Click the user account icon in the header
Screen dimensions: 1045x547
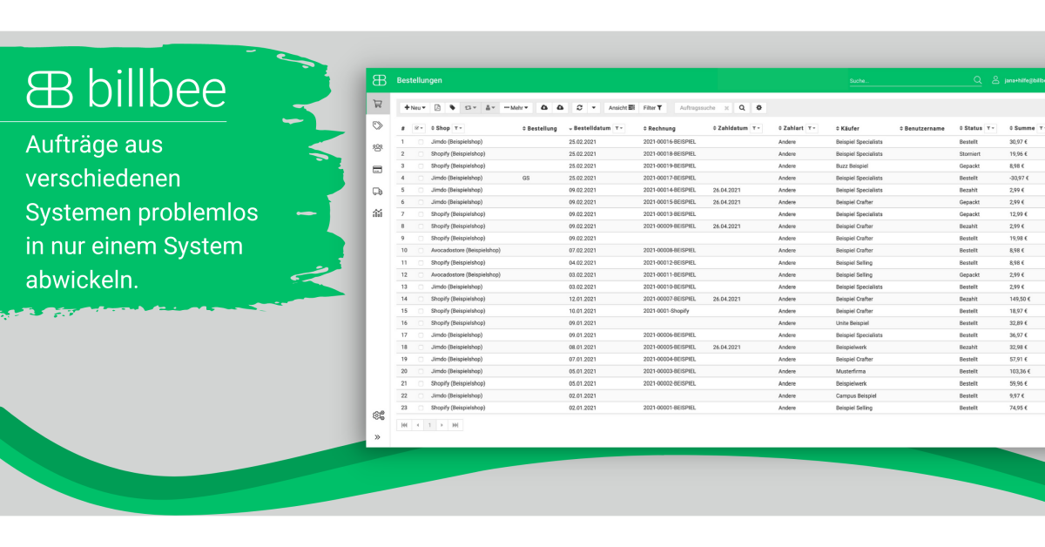(995, 80)
